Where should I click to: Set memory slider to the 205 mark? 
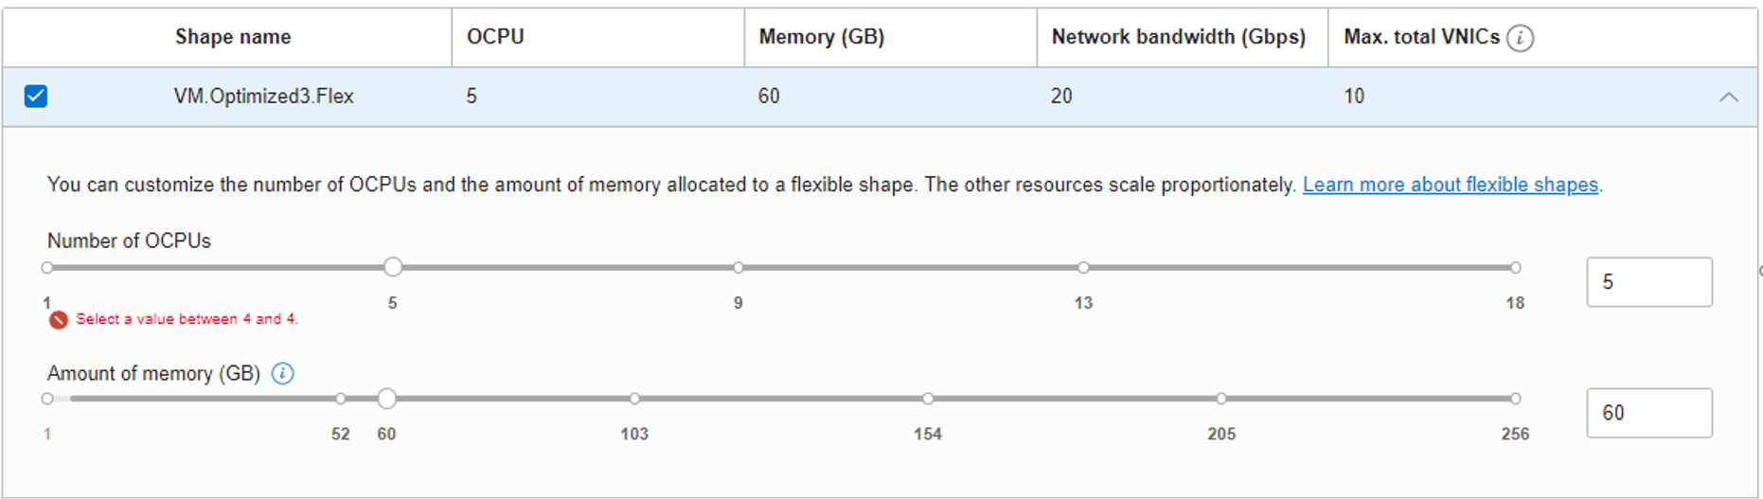click(x=1221, y=399)
